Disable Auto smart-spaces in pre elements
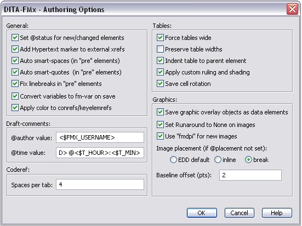Image resolution: width=302 pixels, height=226 pixels. click(x=15, y=61)
